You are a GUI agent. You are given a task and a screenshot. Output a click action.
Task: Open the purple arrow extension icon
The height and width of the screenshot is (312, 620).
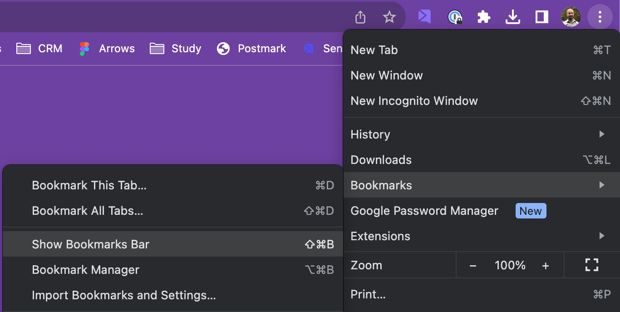pyautogui.click(x=424, y=17)
